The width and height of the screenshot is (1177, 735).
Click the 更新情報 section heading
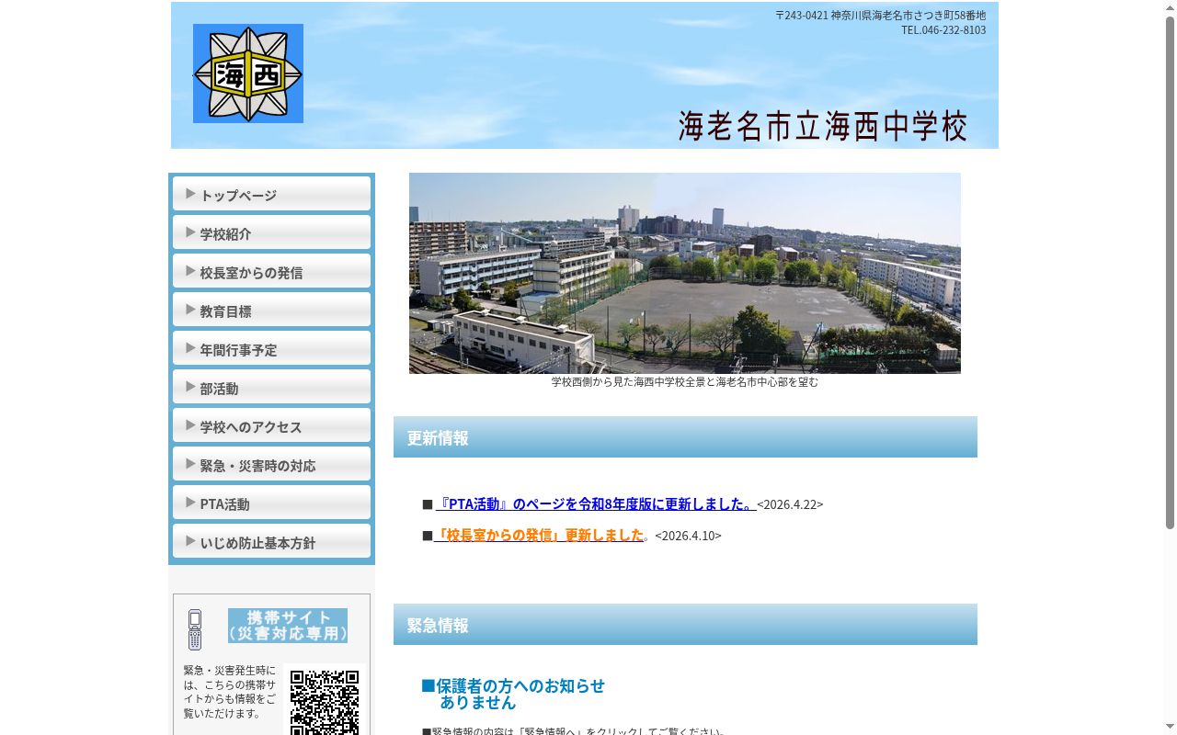685,437
